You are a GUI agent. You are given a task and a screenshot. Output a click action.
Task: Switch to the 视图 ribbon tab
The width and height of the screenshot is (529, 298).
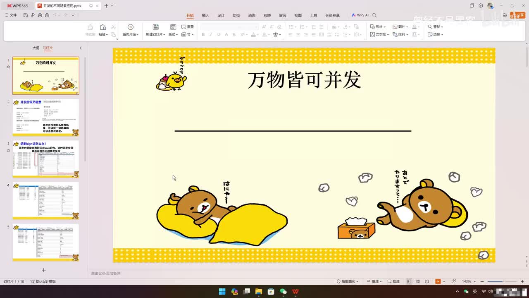tap(298, 16)
